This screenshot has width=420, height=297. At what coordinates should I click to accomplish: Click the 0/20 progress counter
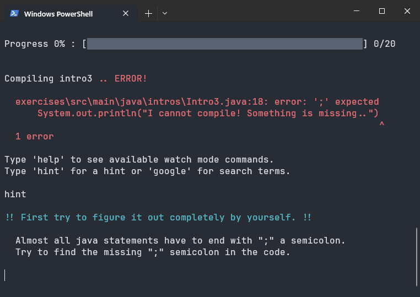384,44
